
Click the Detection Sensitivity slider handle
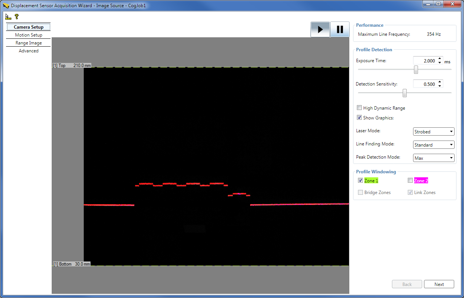[x=405, y=93]
